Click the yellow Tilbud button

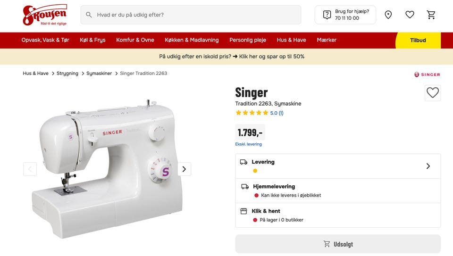coord(418,40)
